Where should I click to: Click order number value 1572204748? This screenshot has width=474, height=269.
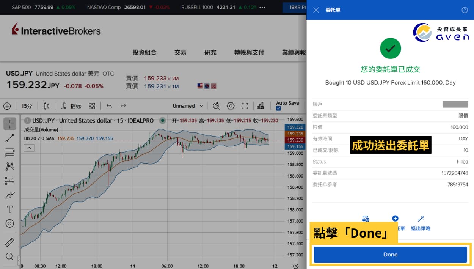[x=455, y=173]
